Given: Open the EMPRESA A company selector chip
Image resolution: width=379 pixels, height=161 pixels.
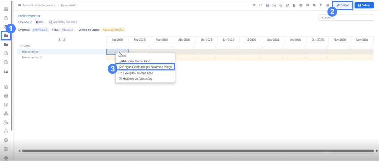Looking at the screenshot, I should click(x=40, y=30).
